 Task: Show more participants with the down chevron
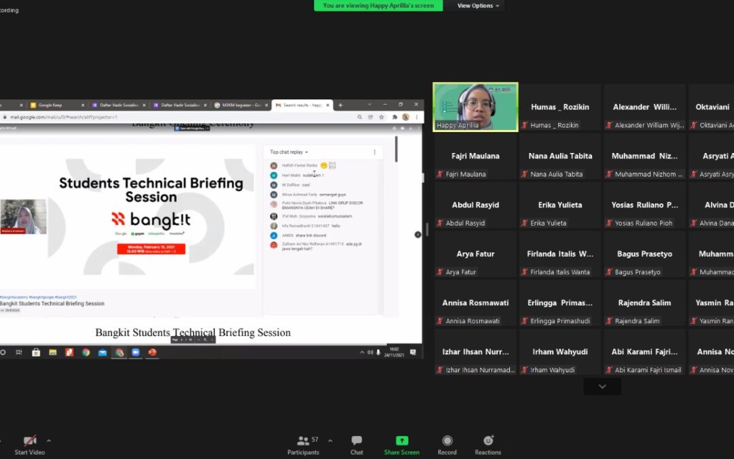(602, 386)
